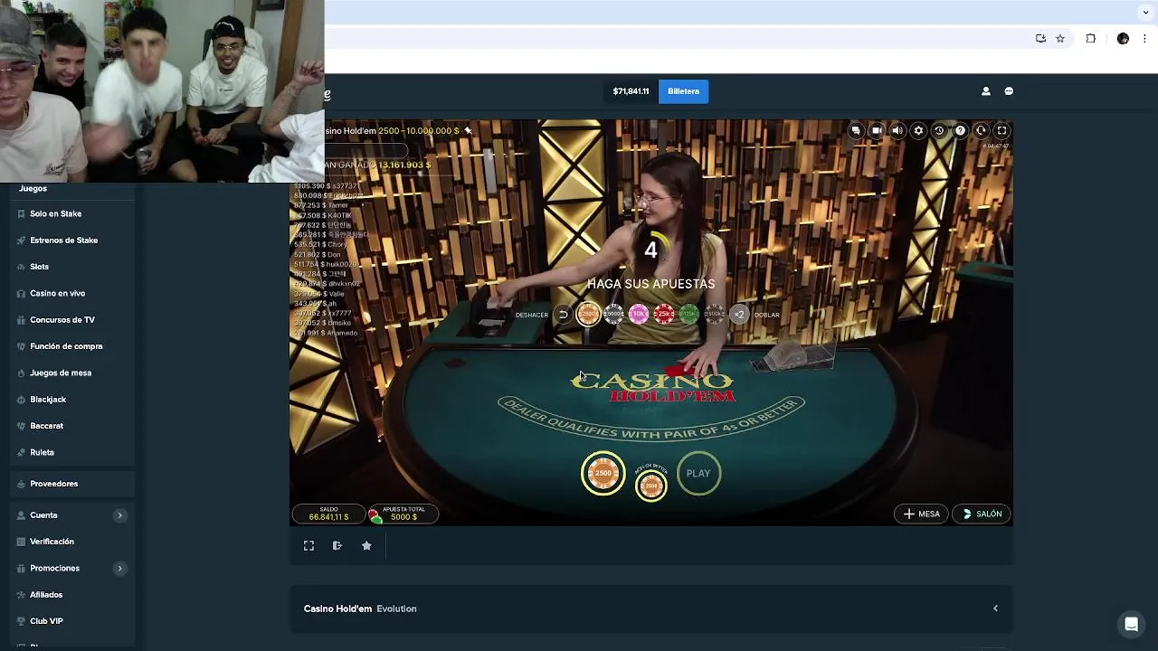Screen dimensions: 1158x651
Task: Select the 500k dark chip
Action: click(715, 315)
